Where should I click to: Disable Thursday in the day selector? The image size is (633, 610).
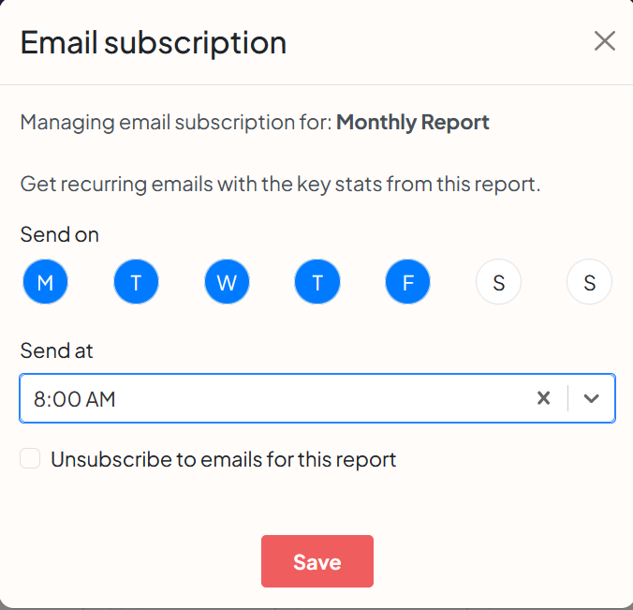tap(317, 282)
